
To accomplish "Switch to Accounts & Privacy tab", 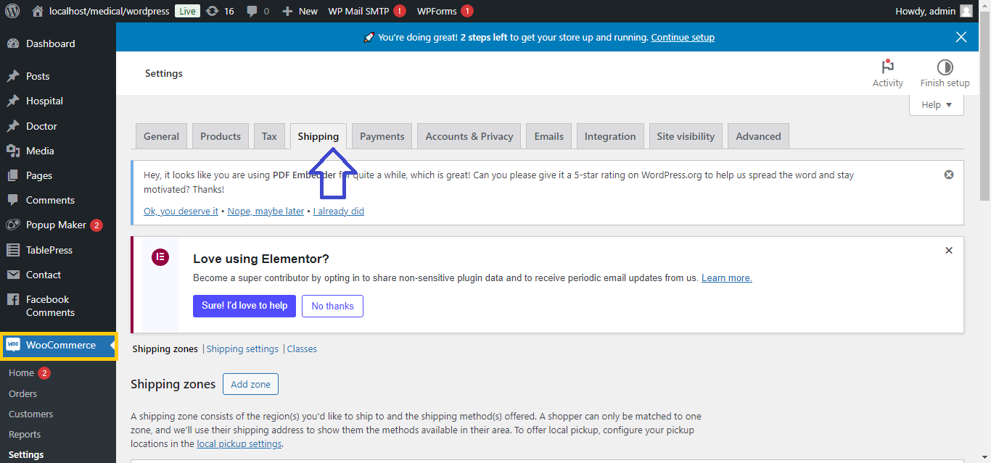I will (x=469, y=136).
